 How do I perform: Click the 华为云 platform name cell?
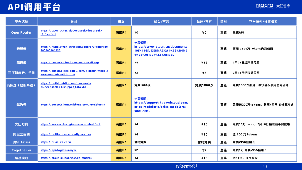pyautogui.click(x=22, y=105)
